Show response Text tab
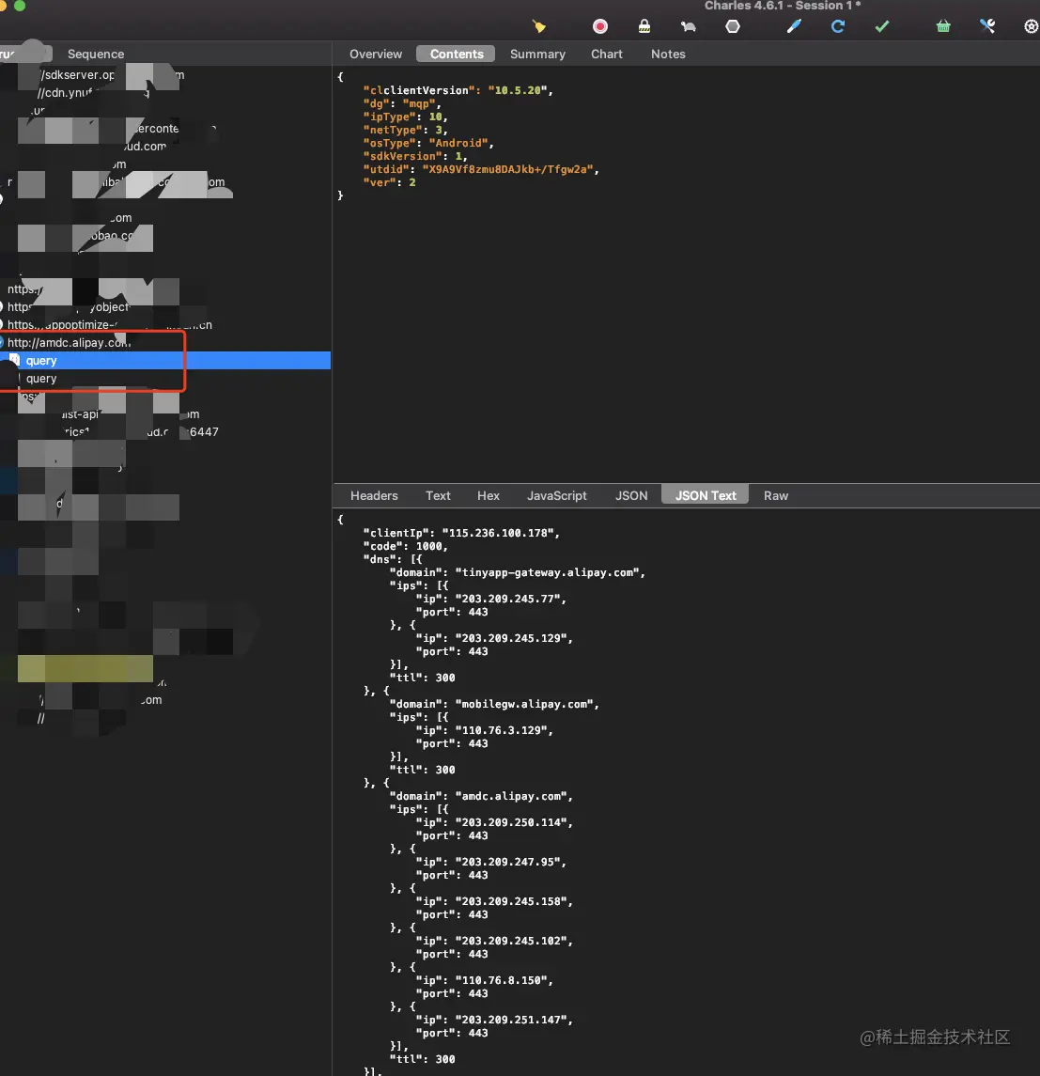The width and height of the screenshot is (1040, 1076). [x=438, y=495]
